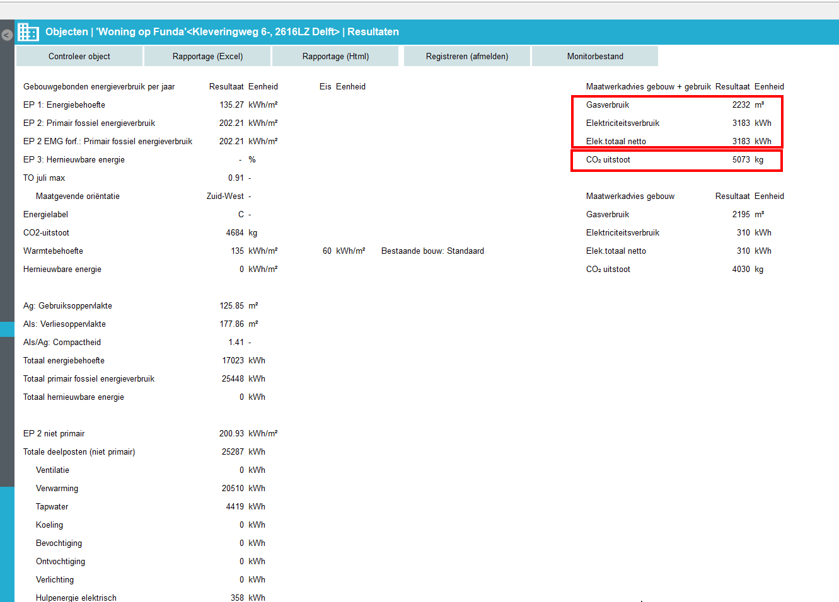The image size is (839, 602).
Task: Click Registreren (afmelden)
Action: [466, 56]
